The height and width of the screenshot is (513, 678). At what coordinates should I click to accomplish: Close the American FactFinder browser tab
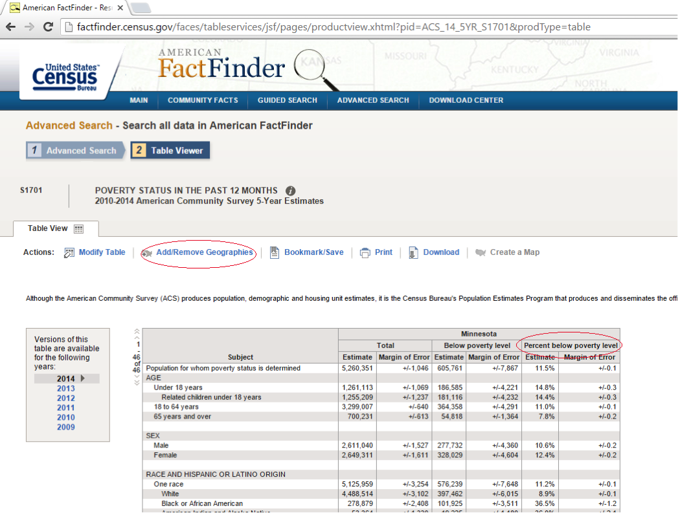[x=120, y=8]
